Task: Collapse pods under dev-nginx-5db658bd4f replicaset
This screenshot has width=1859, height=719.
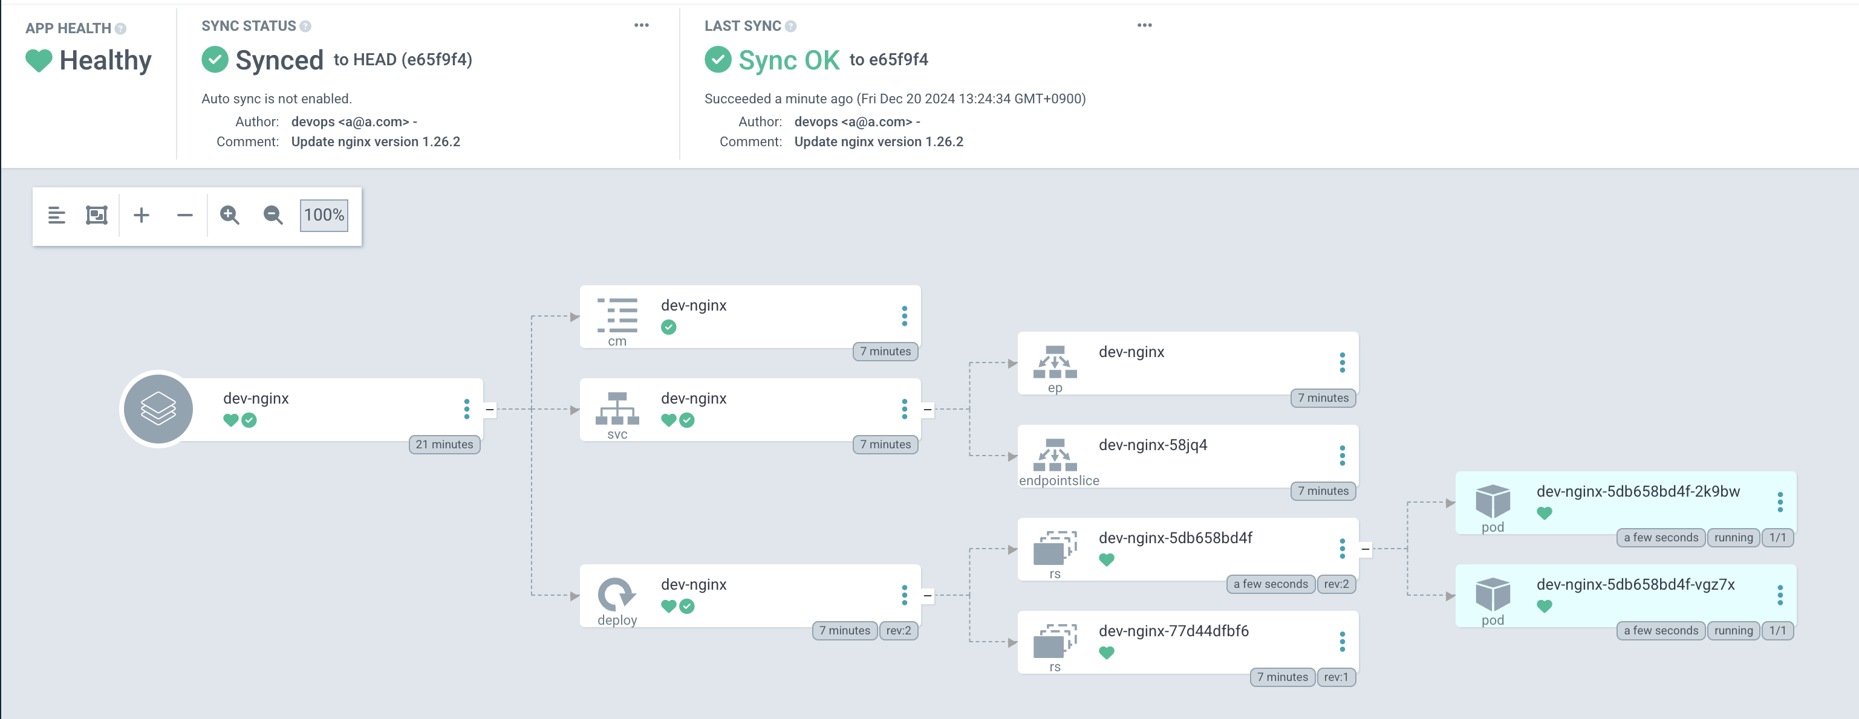Action: 1366,550
